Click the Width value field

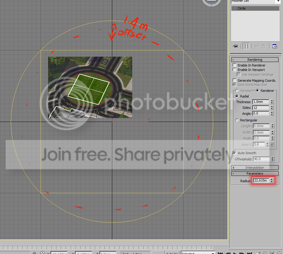[261, 132]
